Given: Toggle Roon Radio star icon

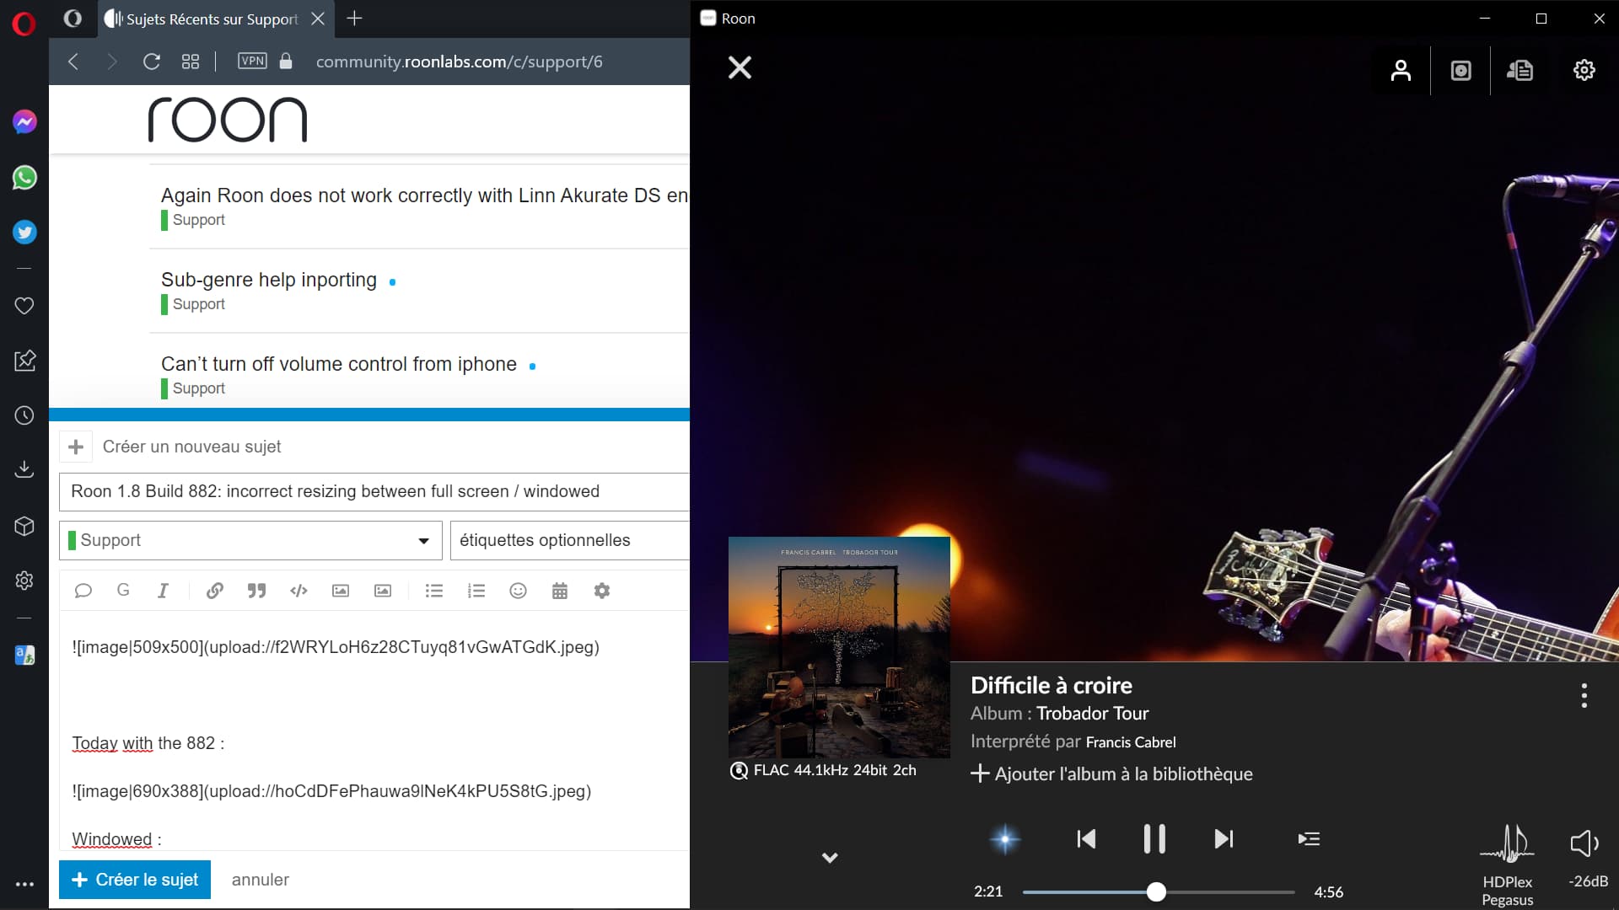Looking at the screenshot, I should coord(1005,839).
